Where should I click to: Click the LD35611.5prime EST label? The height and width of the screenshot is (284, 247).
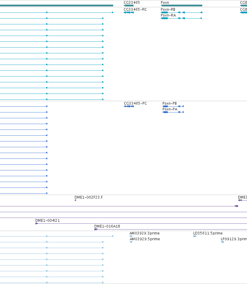(x=208, y=233)
